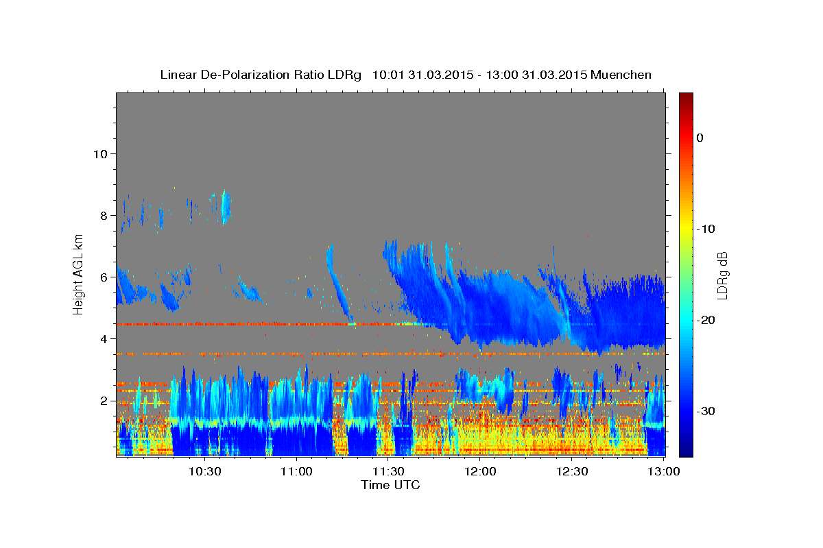Click the 'Muenchen' location label in title
This screenshot has width=823, height=548.
(621, 75)
